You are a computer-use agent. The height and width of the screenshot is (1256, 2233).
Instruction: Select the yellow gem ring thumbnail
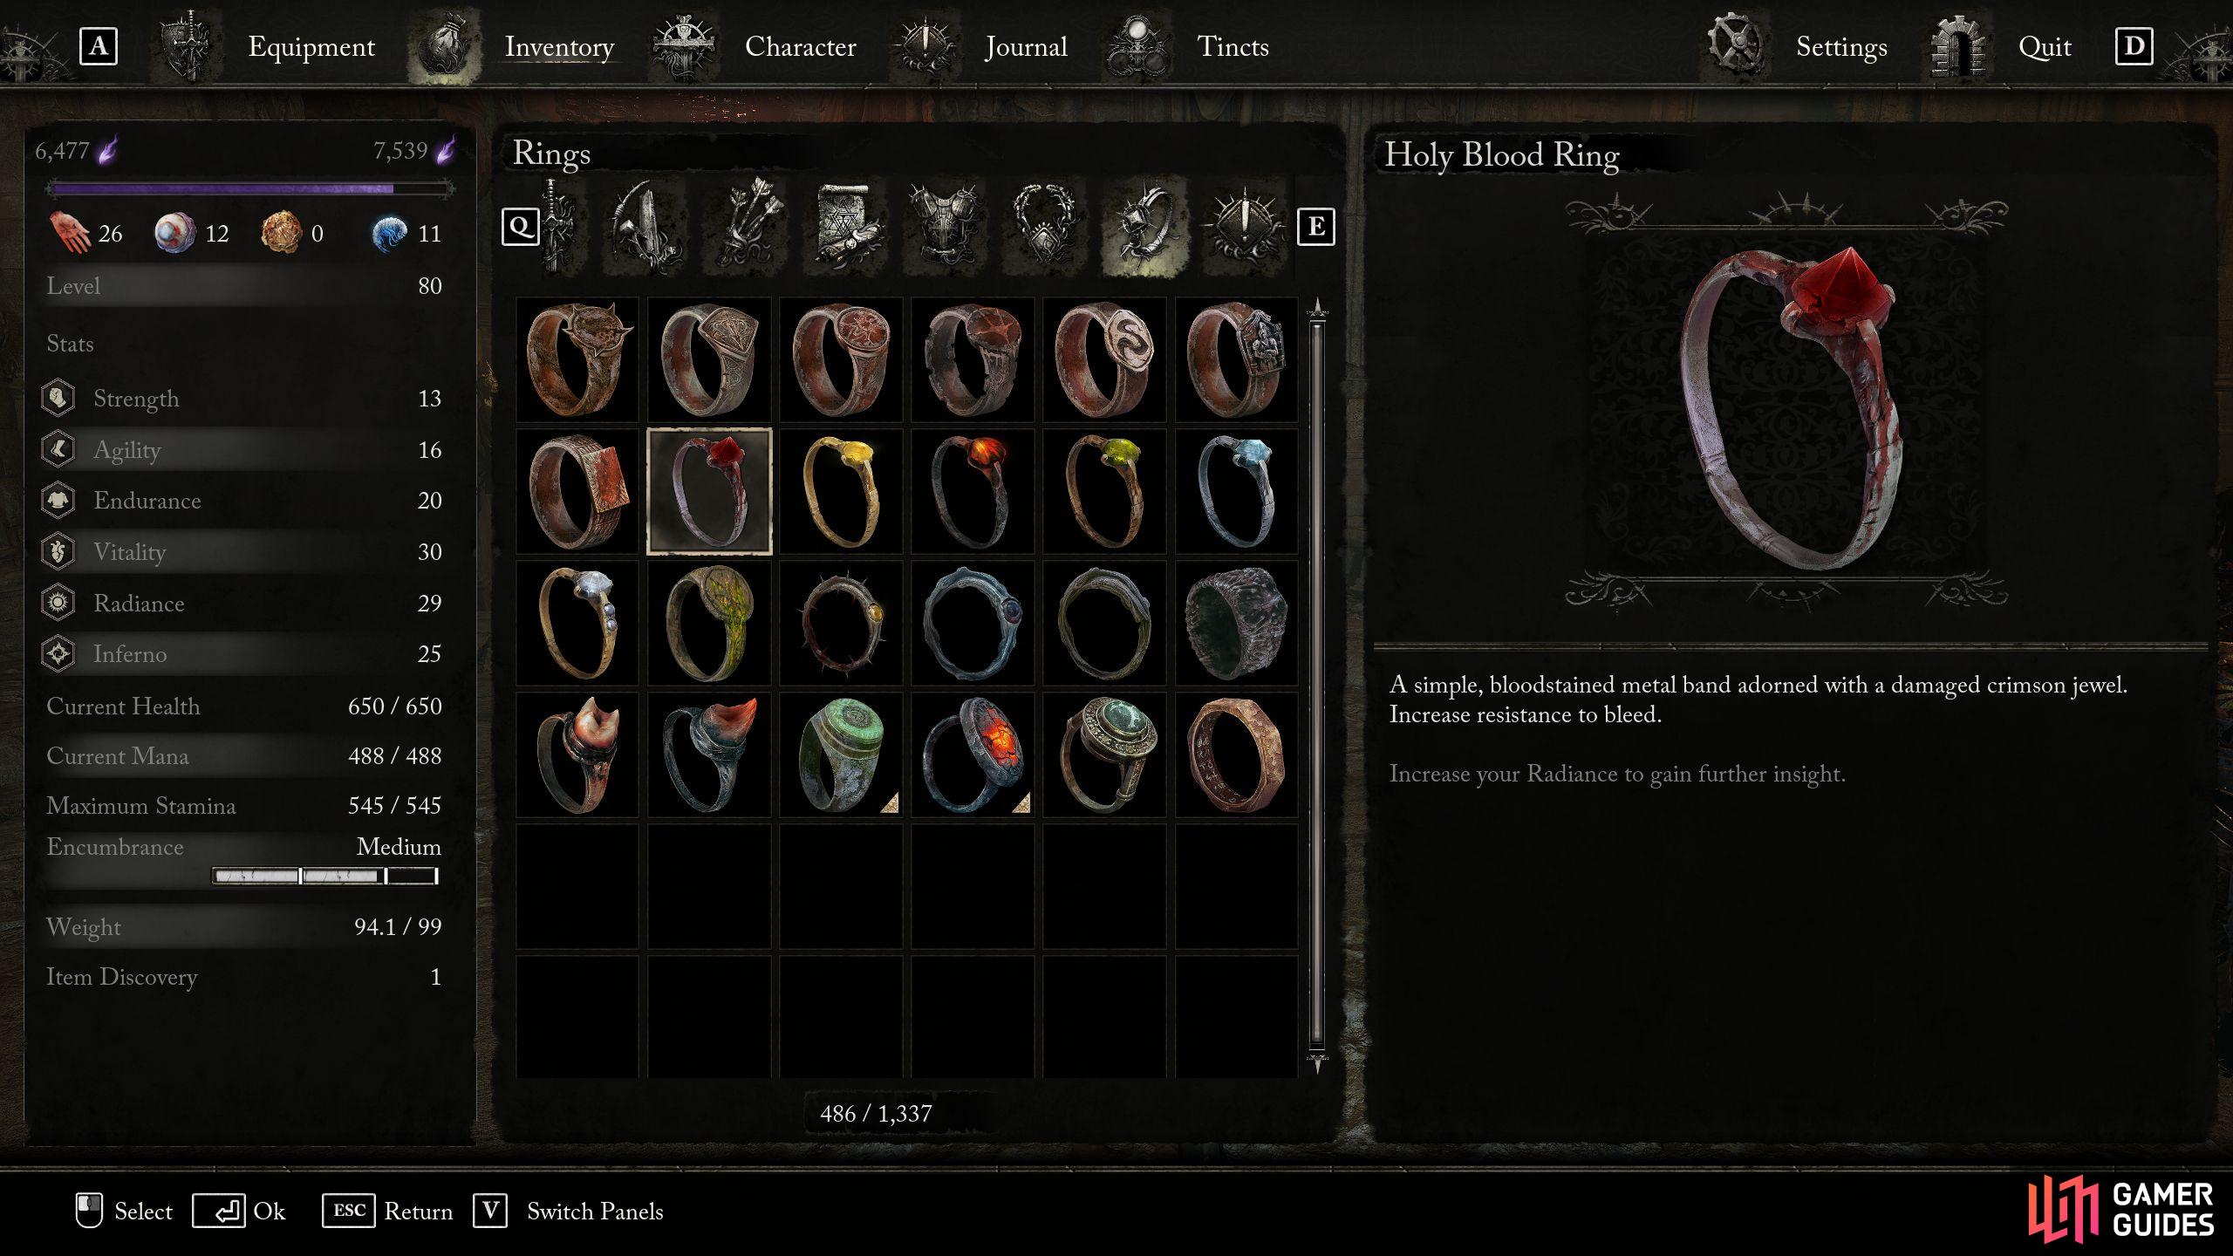[x=841, y=492]
